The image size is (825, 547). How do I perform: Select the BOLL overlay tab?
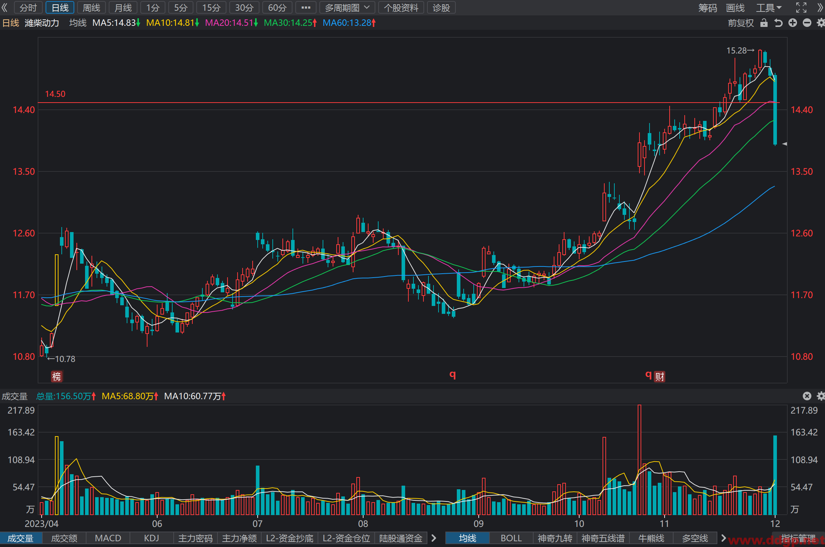(511, 538)
